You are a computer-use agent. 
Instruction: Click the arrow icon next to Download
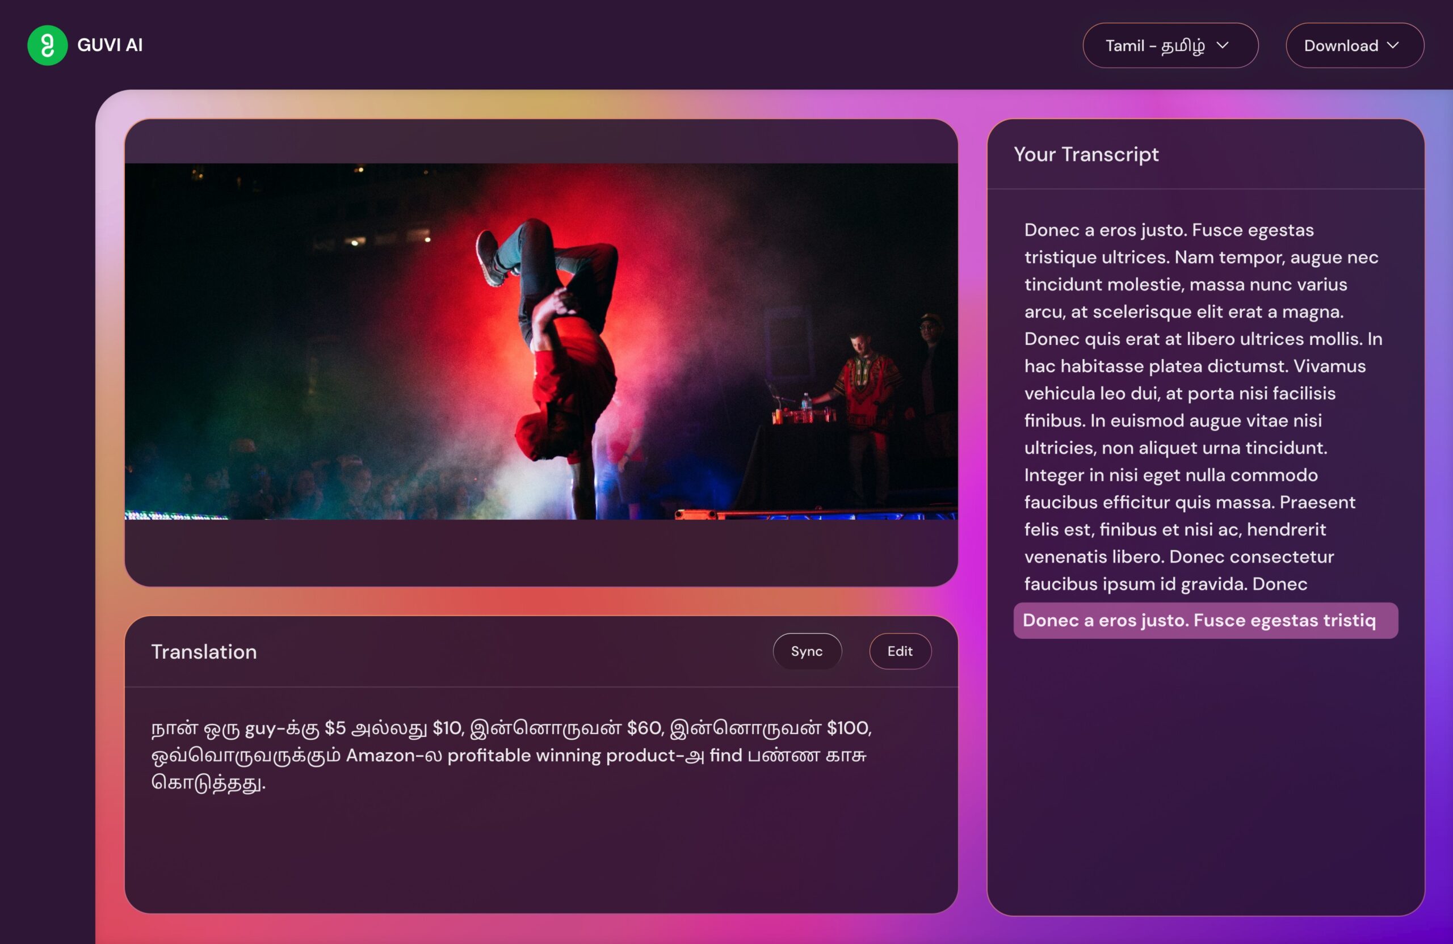1393,45
